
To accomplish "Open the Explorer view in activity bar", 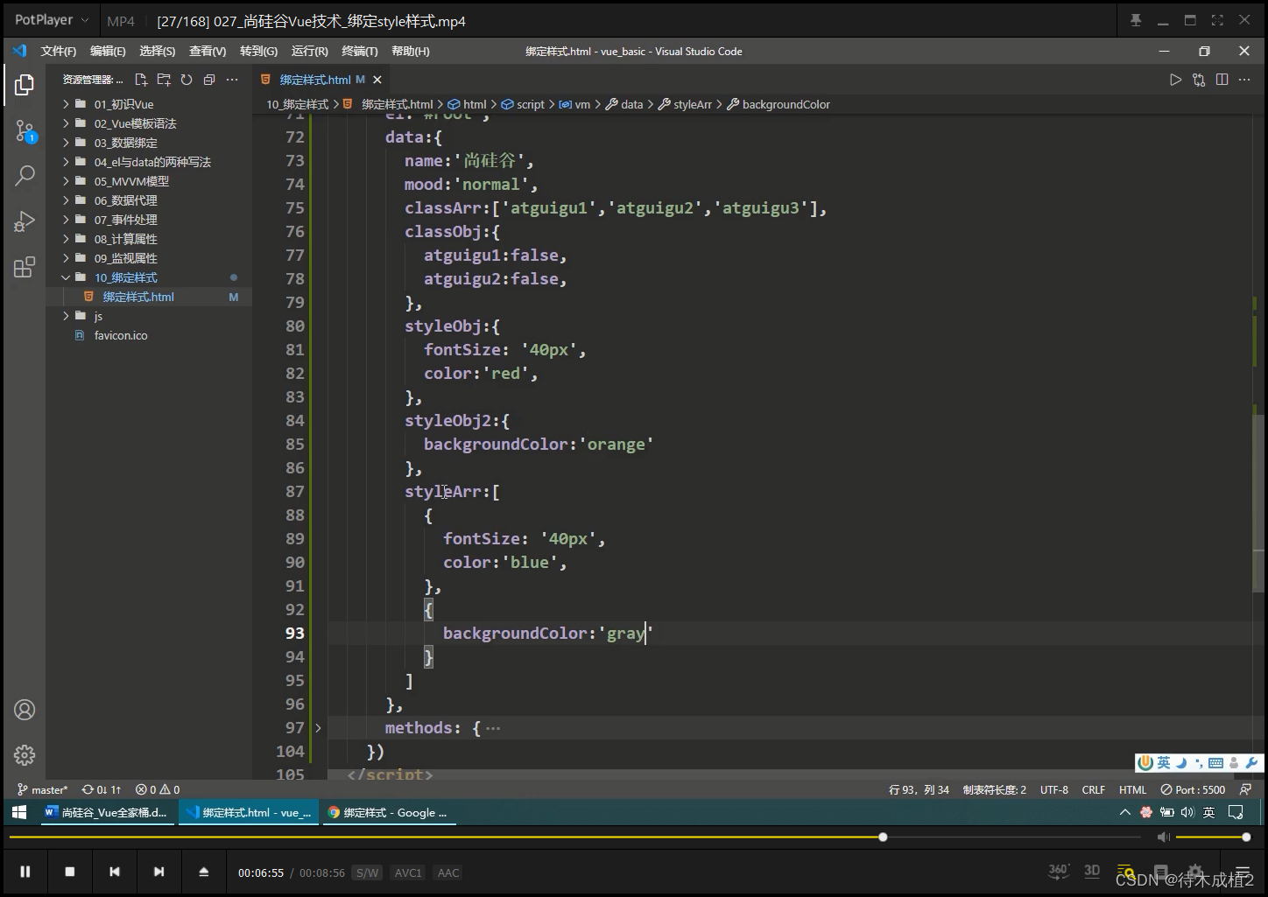I will pyautogui.click(x=25, y=85).
